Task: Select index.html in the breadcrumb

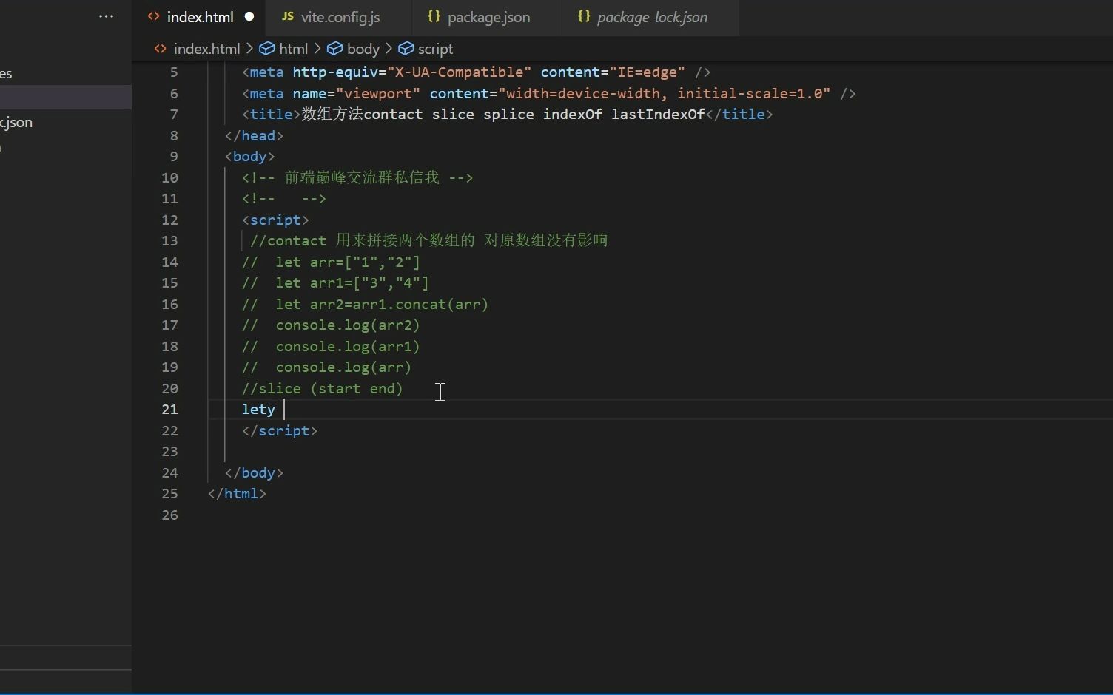Action: (x=206, y=49)
